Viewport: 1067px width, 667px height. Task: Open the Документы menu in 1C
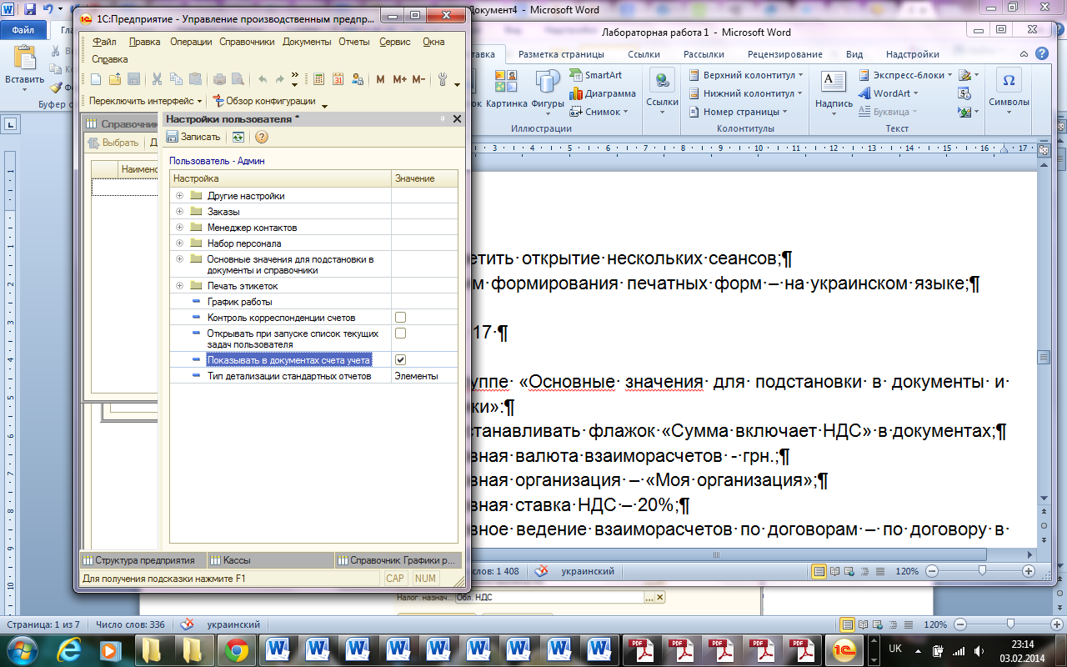pyautogui.click(x=307, y=42)
